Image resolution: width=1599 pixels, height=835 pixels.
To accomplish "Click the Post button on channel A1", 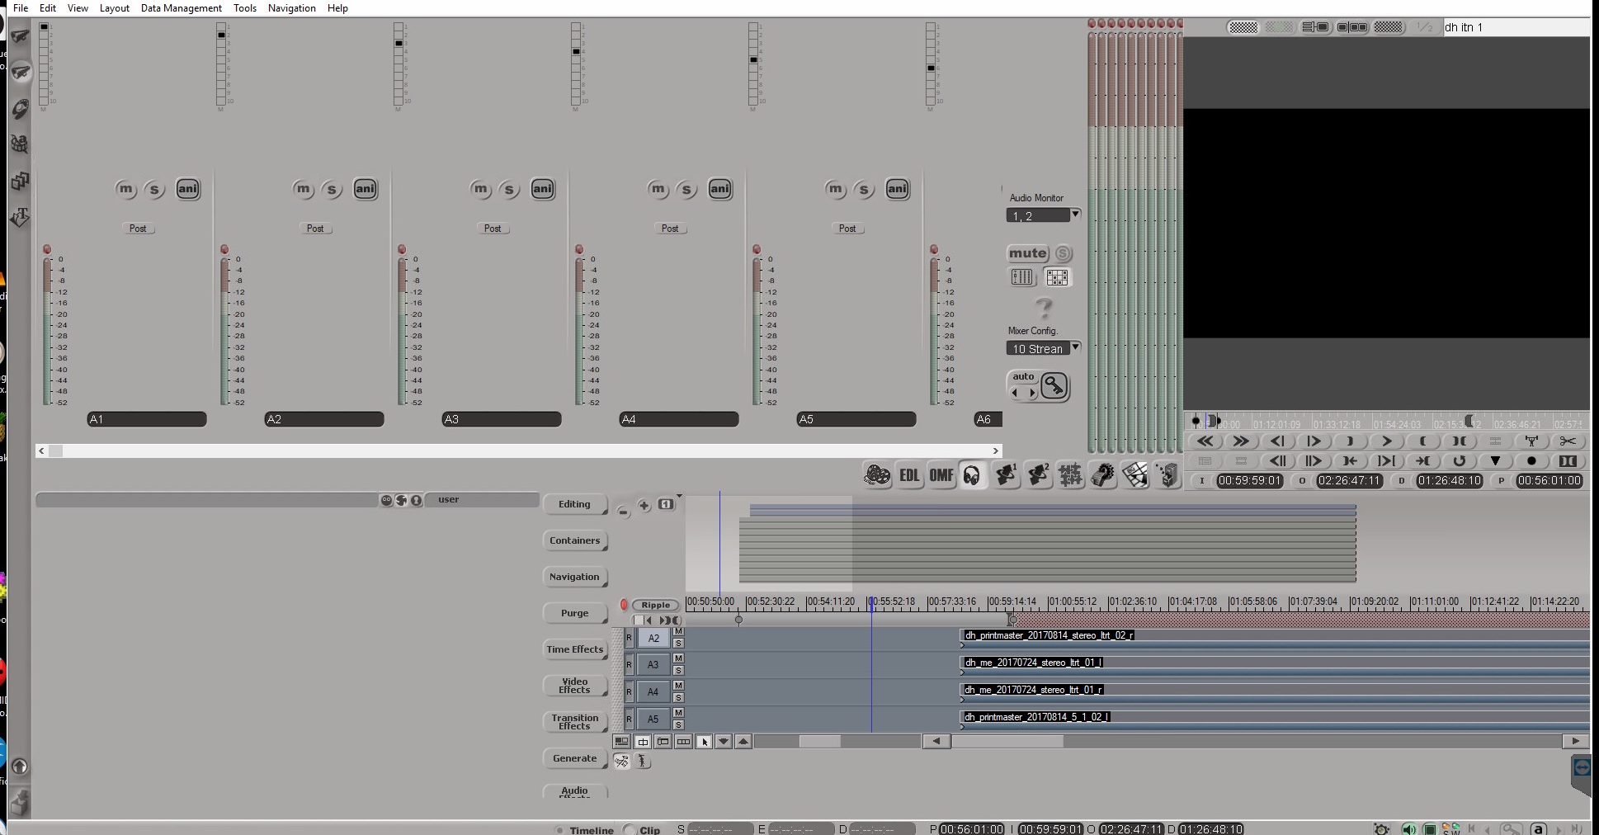I will tap(138, 229).
